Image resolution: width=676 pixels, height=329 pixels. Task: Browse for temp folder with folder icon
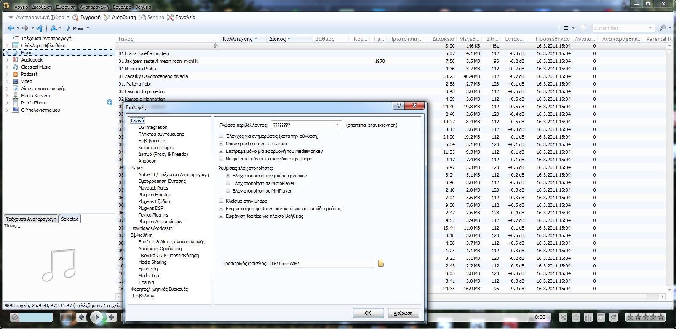coord(381,264)
